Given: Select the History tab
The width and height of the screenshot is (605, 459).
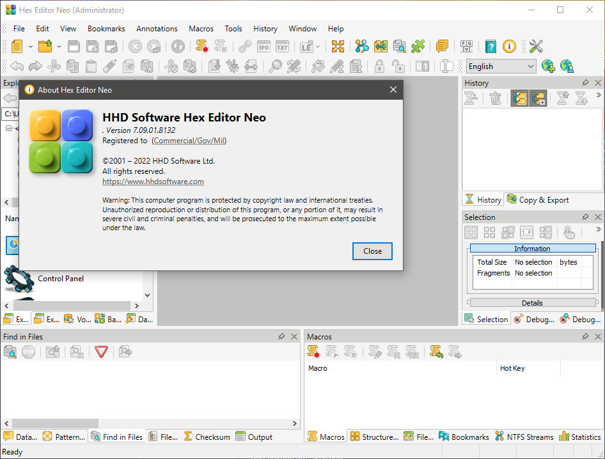Looking at the screenshot, I should [483, 200].
